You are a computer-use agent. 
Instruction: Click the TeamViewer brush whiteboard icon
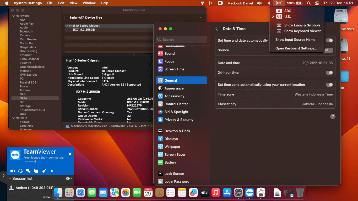(44, 171)
